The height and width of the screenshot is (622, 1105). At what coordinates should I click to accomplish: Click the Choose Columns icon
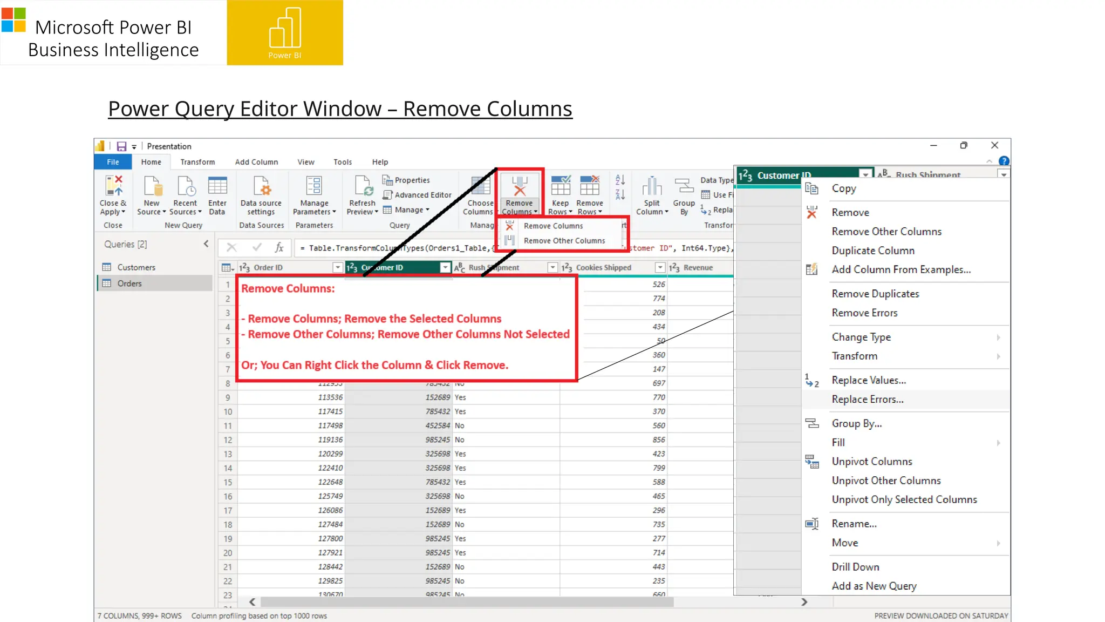coord(480,186)
